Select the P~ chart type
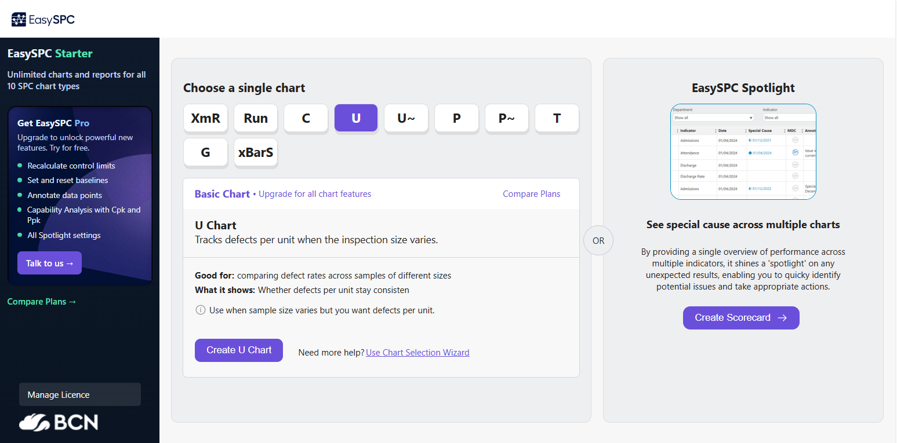The width and height of the screenshot is (897, 443). 506,118
